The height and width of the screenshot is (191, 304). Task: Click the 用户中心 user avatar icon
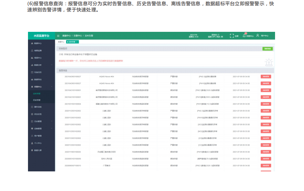pos(258,35)
